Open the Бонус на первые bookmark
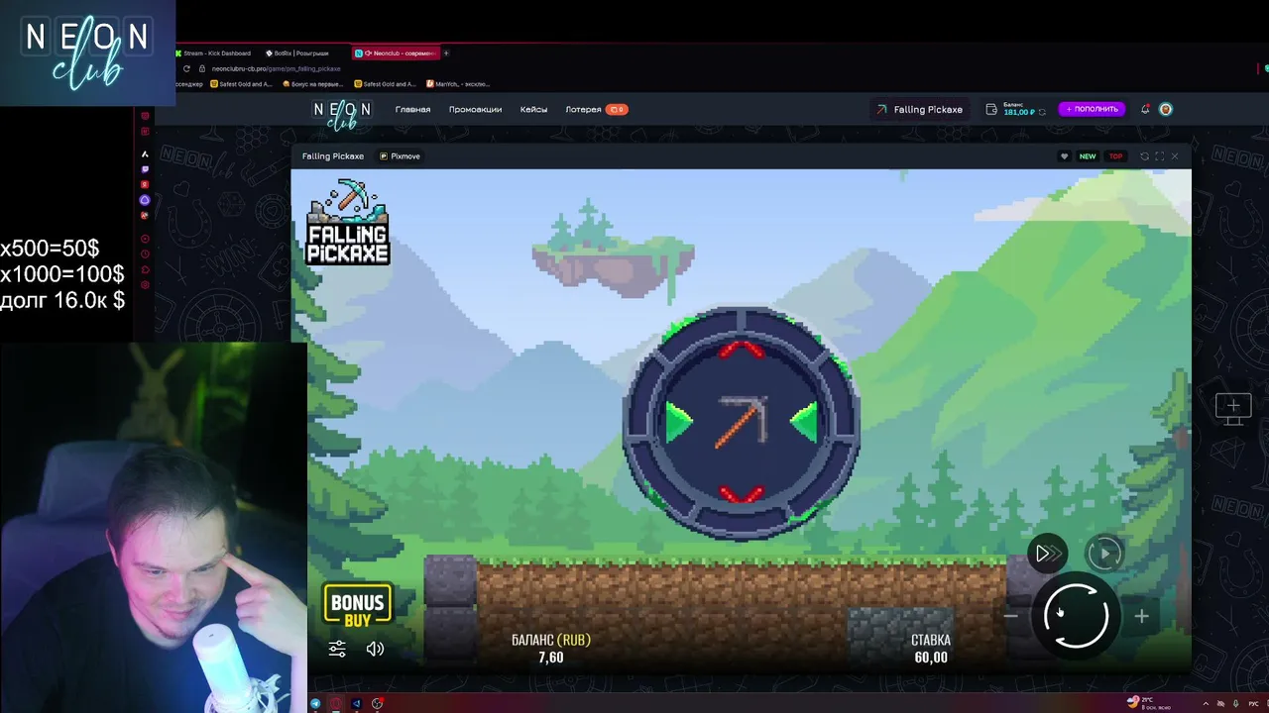This screenshot has height=713, width=1269. [x=313, y=84]
